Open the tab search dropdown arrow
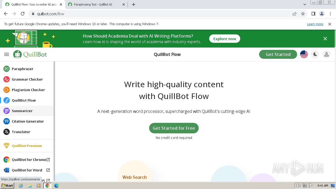 tap(305, 4)
